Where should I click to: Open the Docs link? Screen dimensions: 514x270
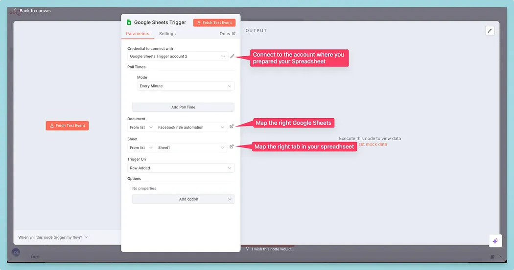(x=228, y=33)
